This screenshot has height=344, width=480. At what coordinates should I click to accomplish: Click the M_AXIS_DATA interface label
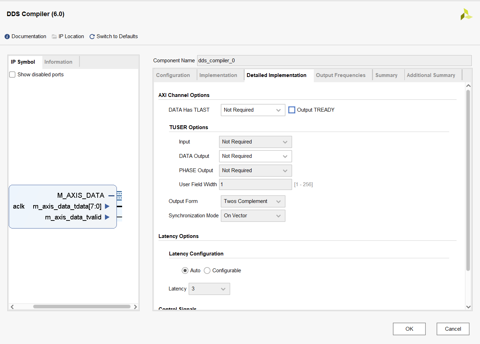click(x=81, y=196)
